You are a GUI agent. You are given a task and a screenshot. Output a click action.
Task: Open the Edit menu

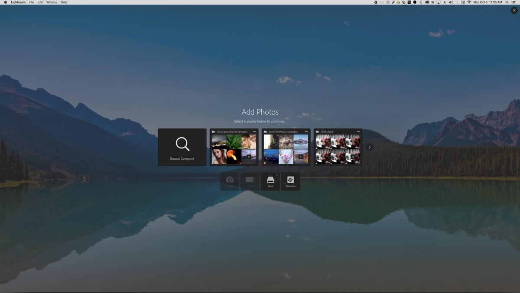coord(40,2)
